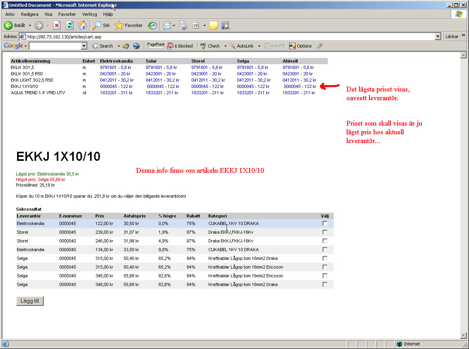This screenshot has height=349, width=469.
Task: Open the Verktyg menu
Action: pos(89,14)
